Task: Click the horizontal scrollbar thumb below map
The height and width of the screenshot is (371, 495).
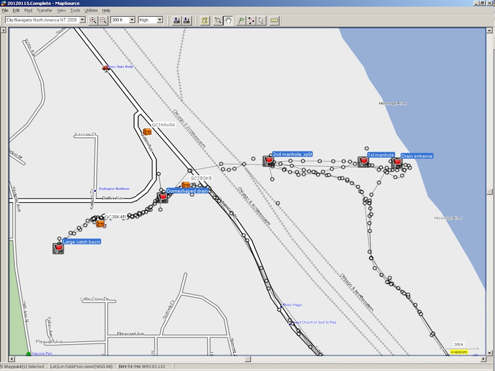Action: pos(247,359)
